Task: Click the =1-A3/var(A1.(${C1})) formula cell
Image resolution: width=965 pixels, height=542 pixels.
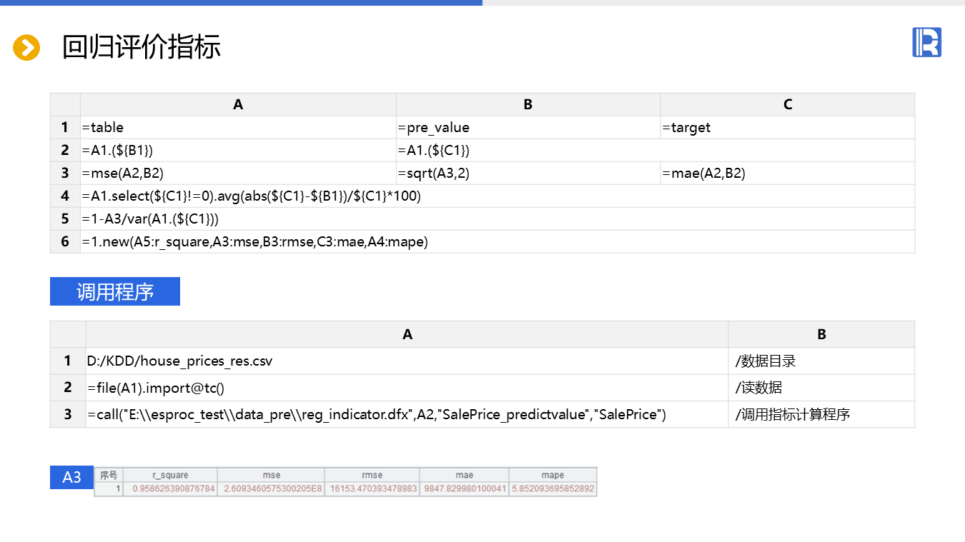Action: [x=498, y=219]
